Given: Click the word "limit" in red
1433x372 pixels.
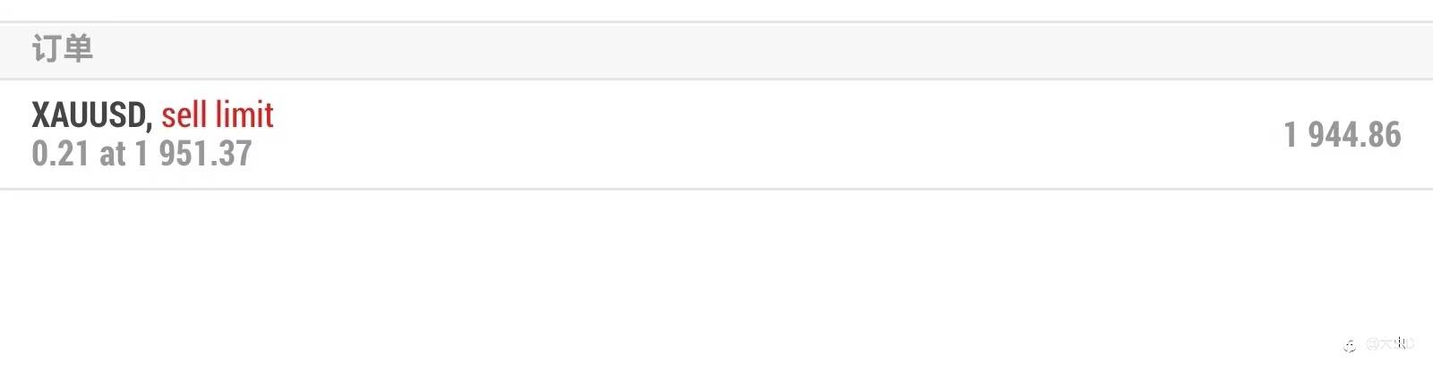Looking at the screenshot, I should pyautogui.click(x=245, y=115).
